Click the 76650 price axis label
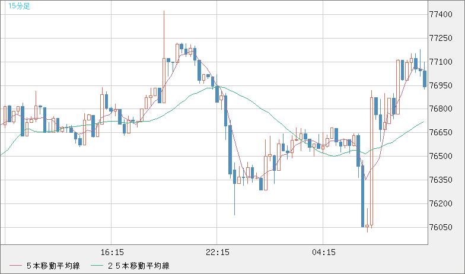This screenshot has width=465, height=274. click(x=441, y=133)
